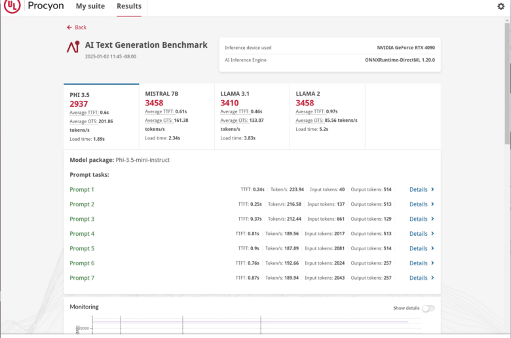The width and height of the screenshot is (511, 338).
Task: Open Details for Prompt 7
Action: (x=419, y=278)
